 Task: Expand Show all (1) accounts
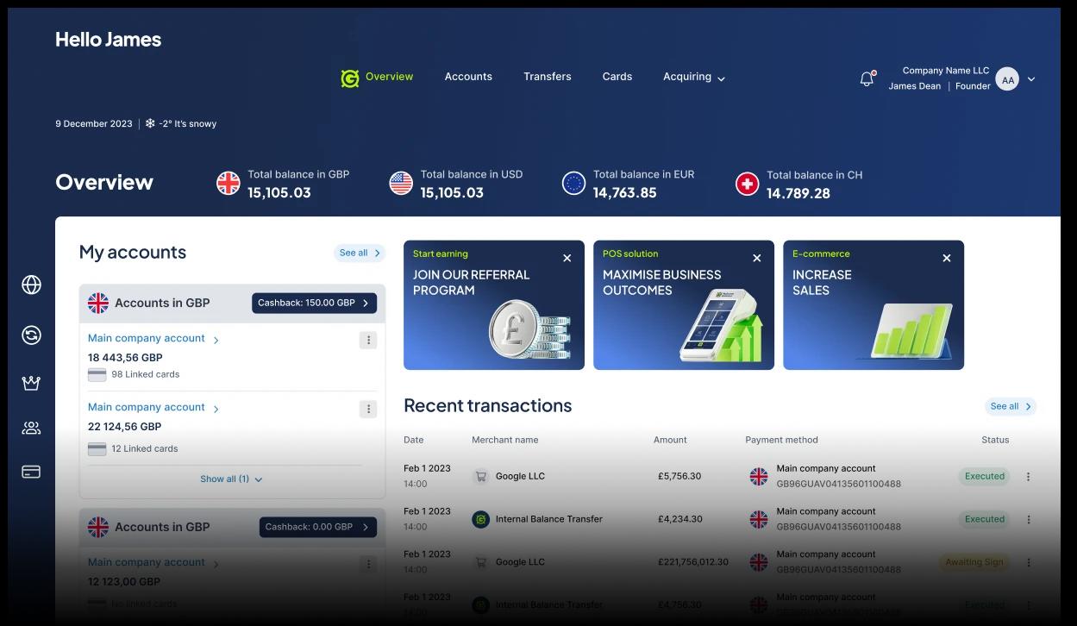pyautogui.click(x=230, y=479)
